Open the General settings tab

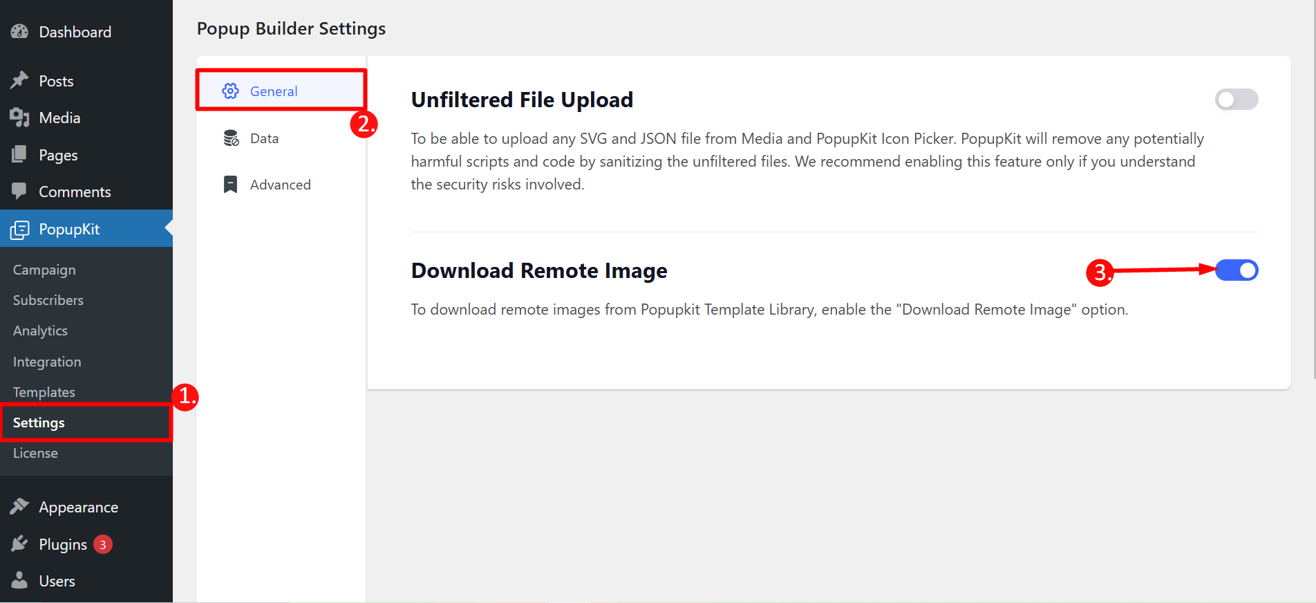click(x=274, y=91)
